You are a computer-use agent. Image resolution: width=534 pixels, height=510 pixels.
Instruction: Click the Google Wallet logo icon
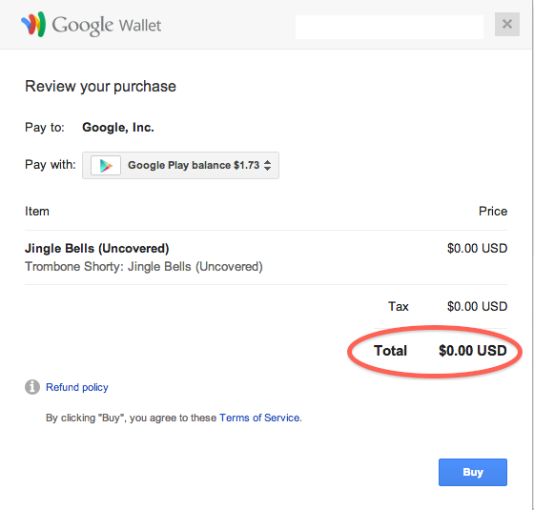click(x=33, y=24)
